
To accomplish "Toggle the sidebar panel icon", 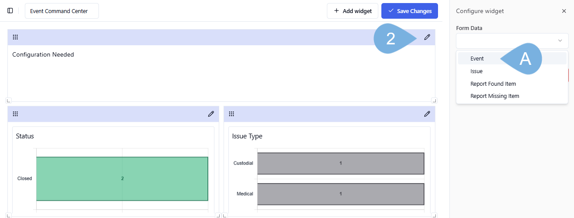I will 10,11.
